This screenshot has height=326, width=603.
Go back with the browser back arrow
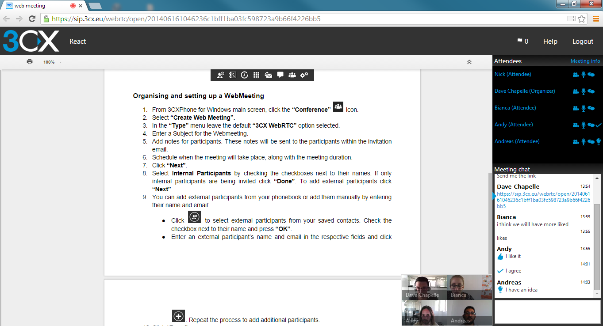pos(7,19)
